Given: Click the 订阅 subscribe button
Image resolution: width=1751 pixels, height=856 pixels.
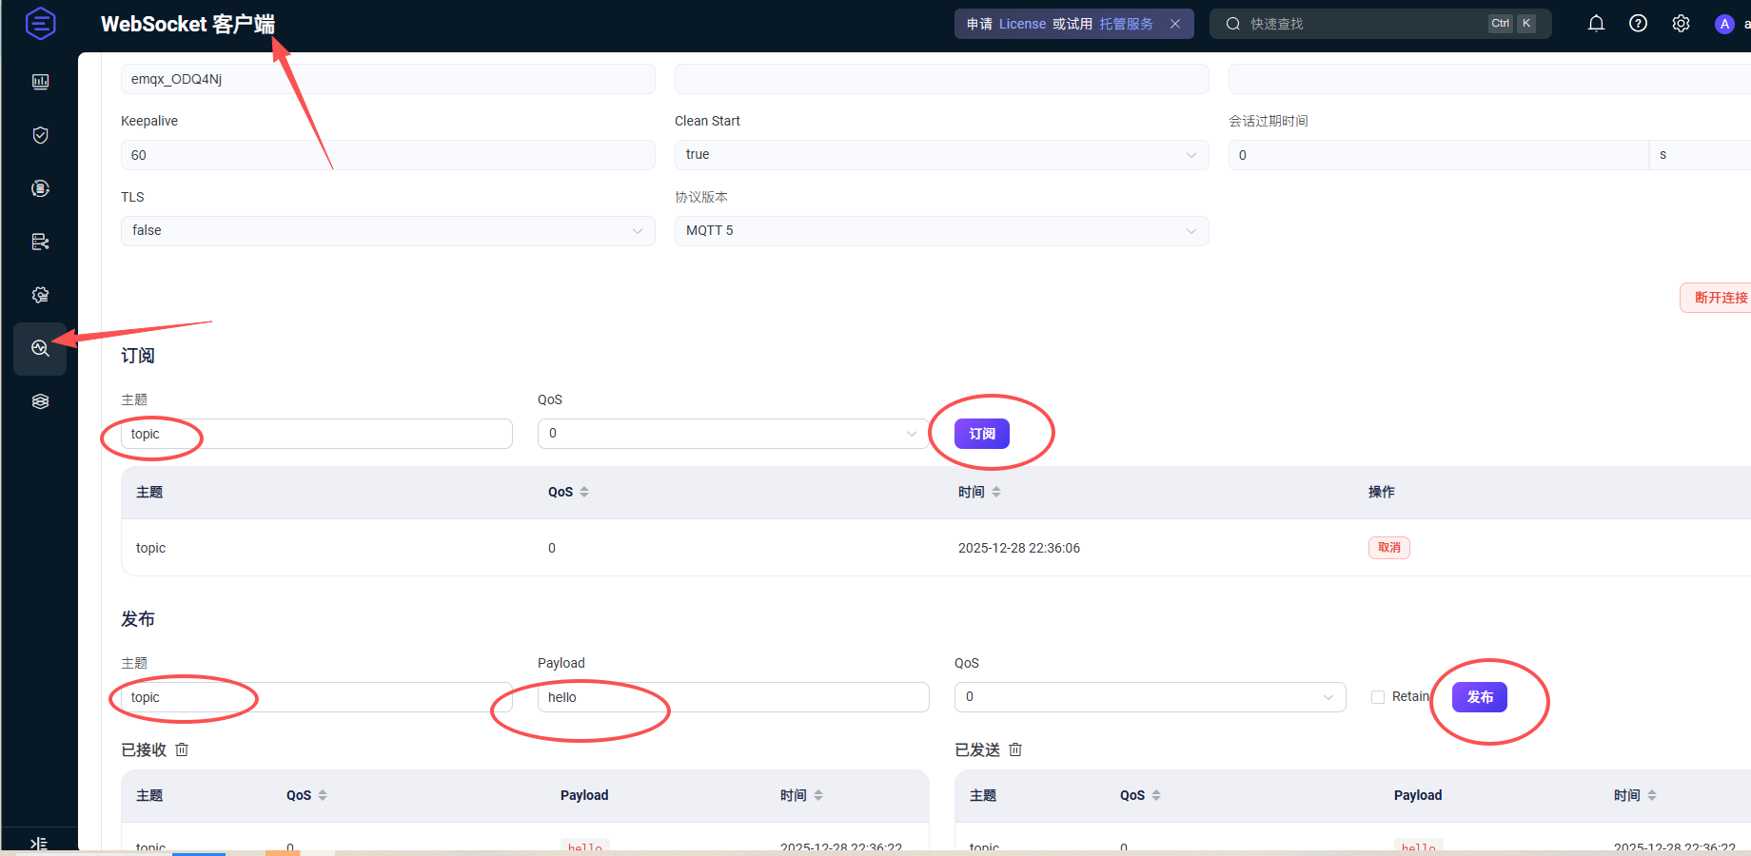Looking at the screenshot, I should click(982, 434).
